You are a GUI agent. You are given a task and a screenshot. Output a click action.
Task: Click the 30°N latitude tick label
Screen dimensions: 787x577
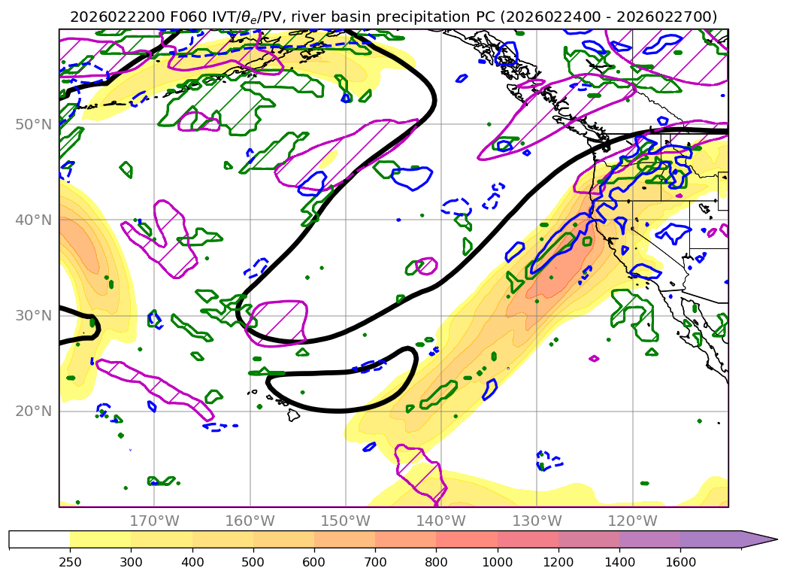[35, 315]
